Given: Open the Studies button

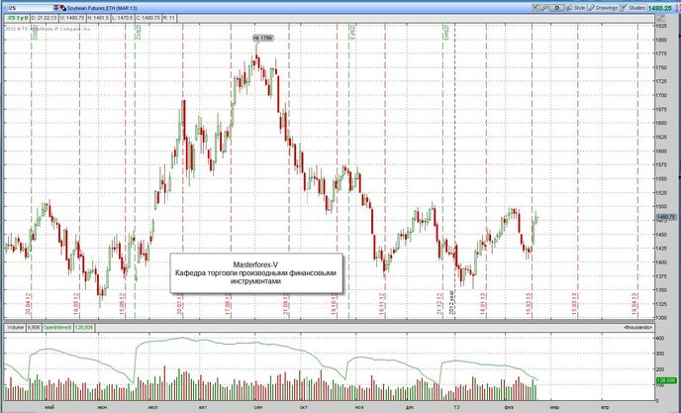Looking at the screenshot, I should 632,8.
